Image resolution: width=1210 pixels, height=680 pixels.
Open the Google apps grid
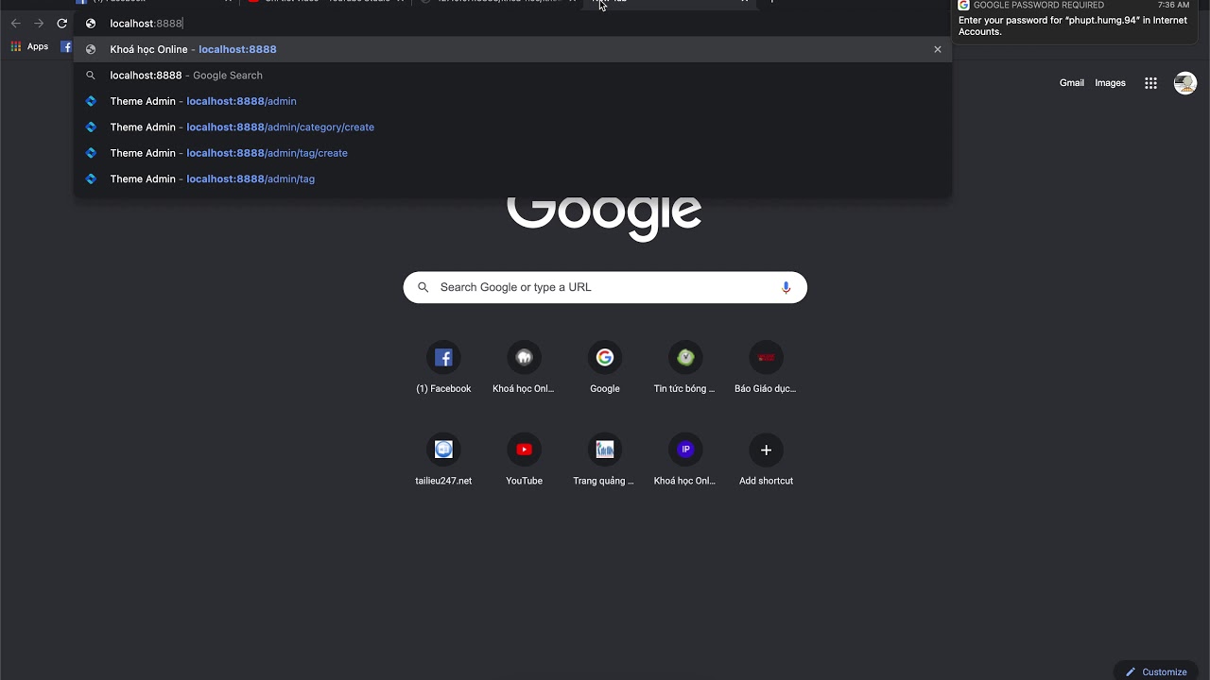coord(1150,83)
